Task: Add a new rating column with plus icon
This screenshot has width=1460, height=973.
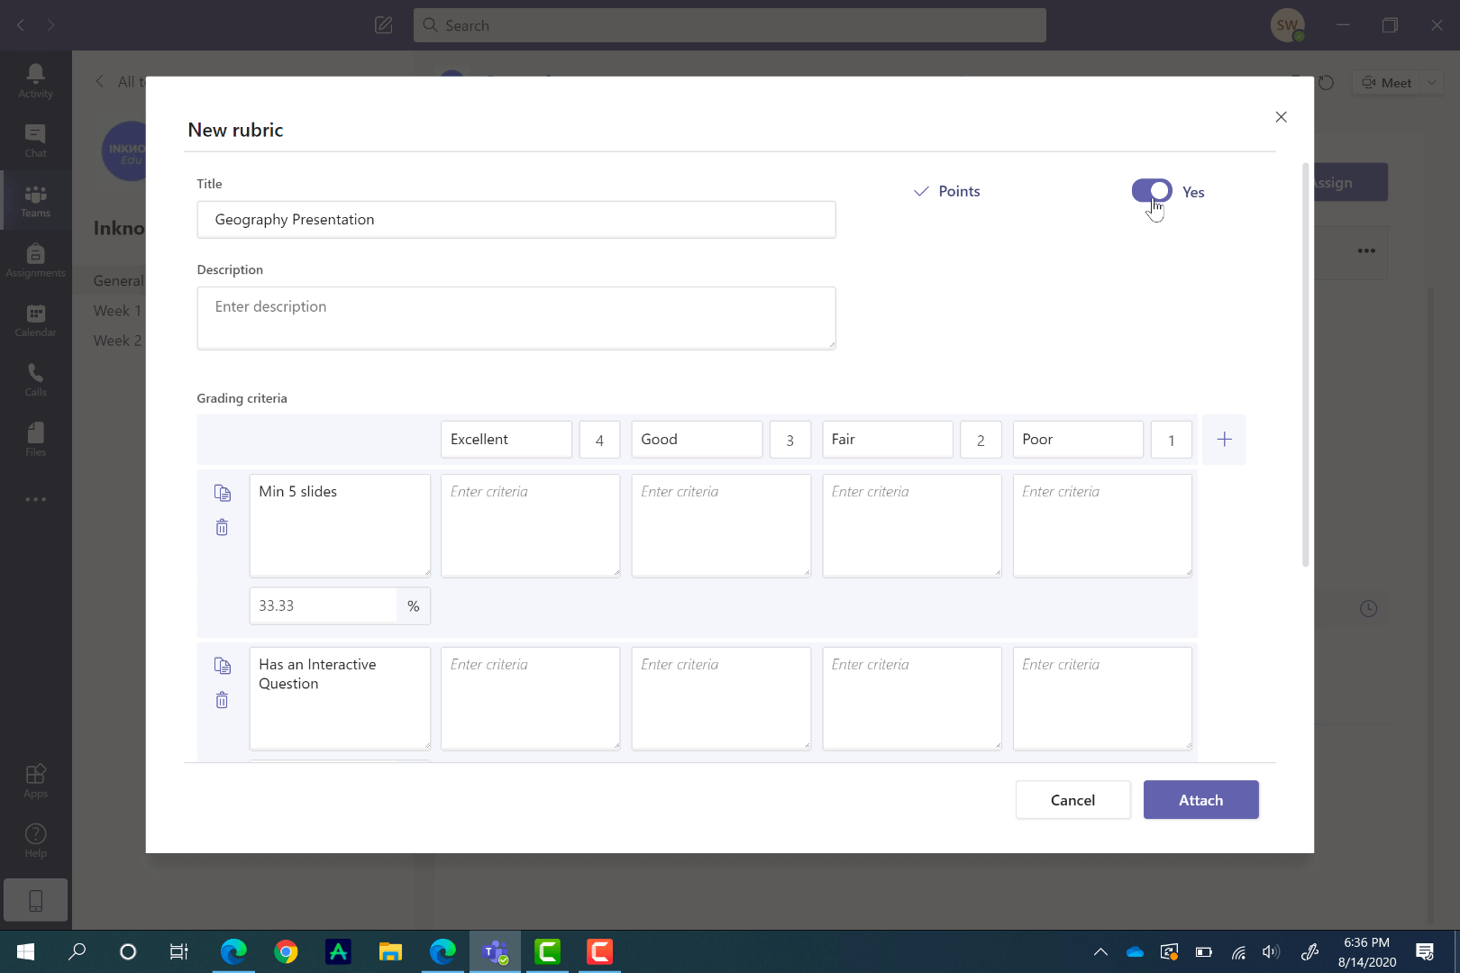Action: point(1224,439)
